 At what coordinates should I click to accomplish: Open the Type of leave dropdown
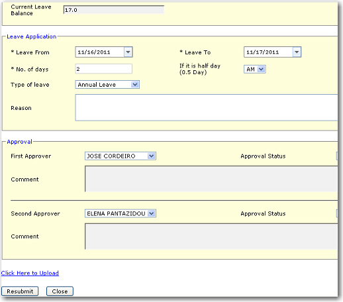coord(134,85)
